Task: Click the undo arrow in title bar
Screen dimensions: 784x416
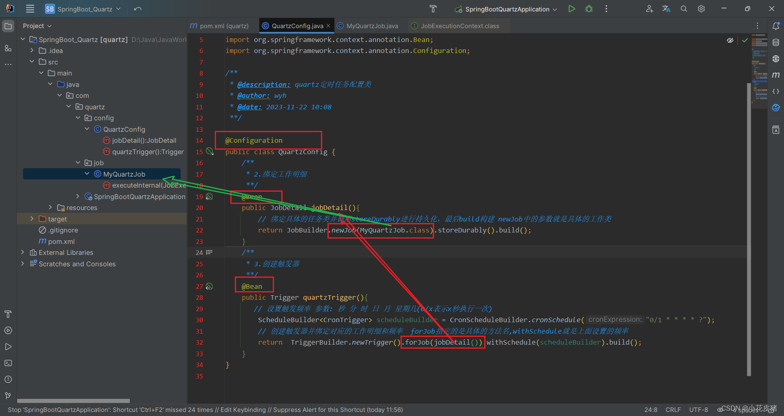Action: click(x=138, y=9)
